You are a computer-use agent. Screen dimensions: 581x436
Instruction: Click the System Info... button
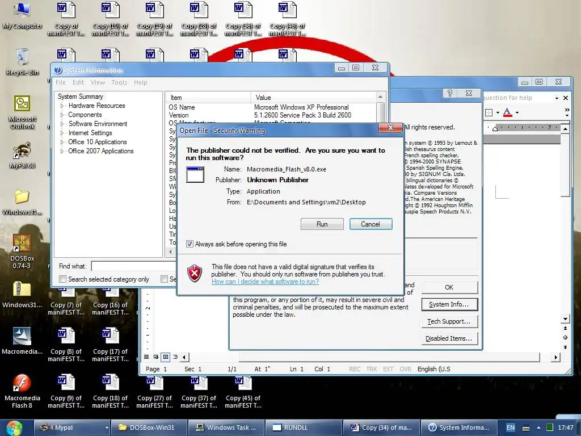point(449,304)
